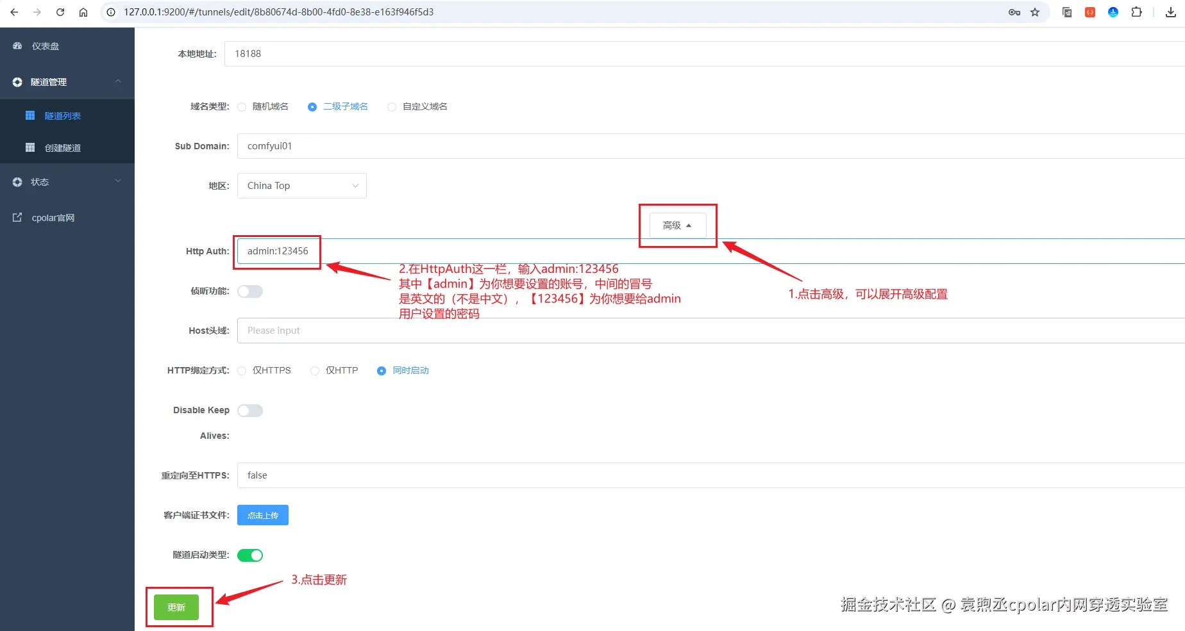Focus the 重定向至HTTPS input field
Screen dimensions: 1185x631
[711, 475]
